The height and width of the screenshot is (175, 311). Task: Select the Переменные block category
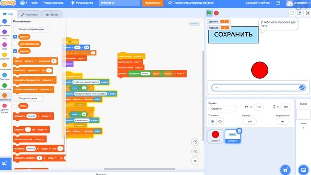5,97
